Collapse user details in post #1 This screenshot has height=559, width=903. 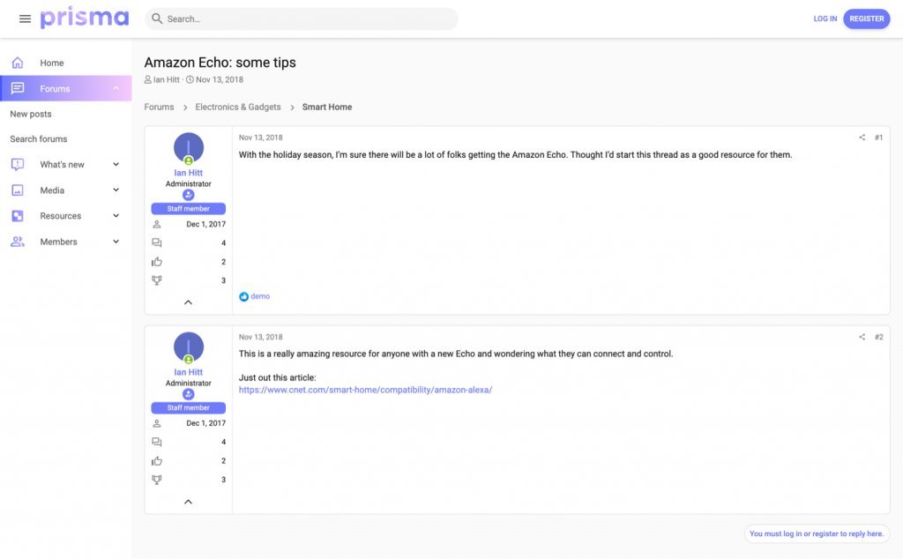coord(189,302)
